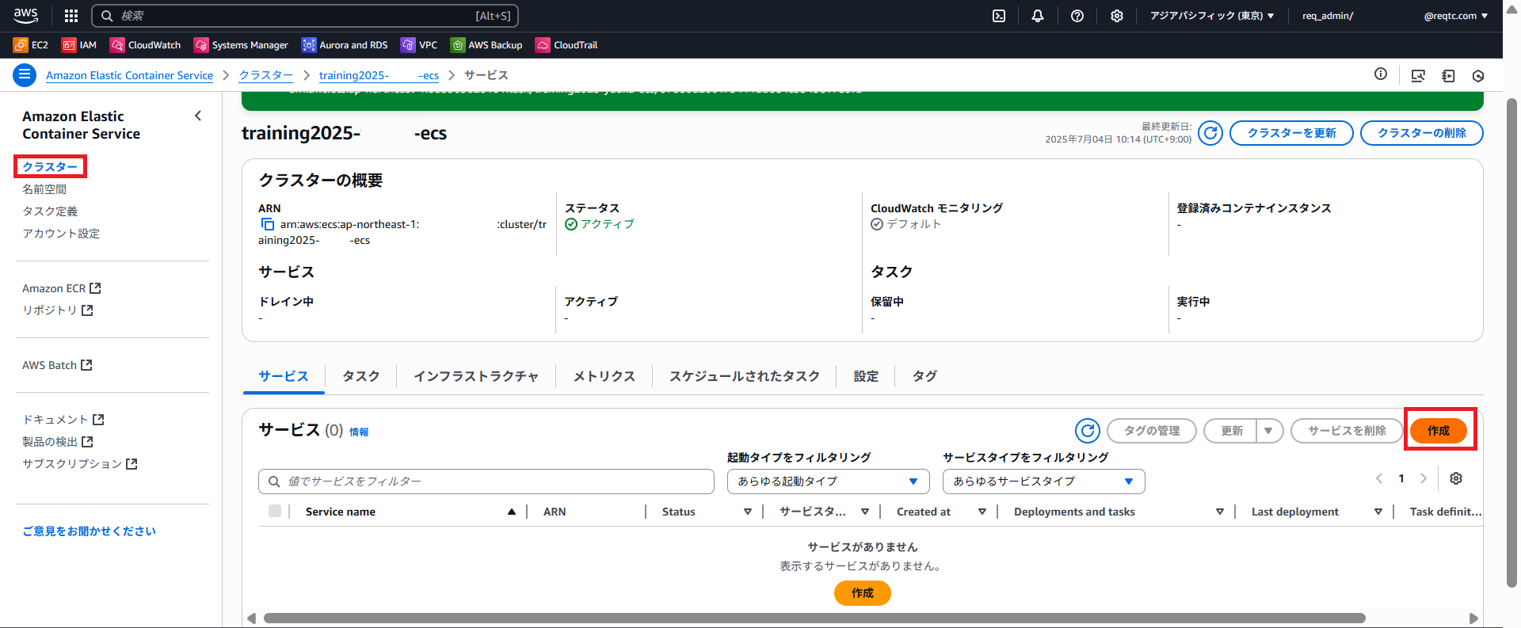
Task: Open アカウント設定 in side navigation
Action: click(x=61, y=234)
